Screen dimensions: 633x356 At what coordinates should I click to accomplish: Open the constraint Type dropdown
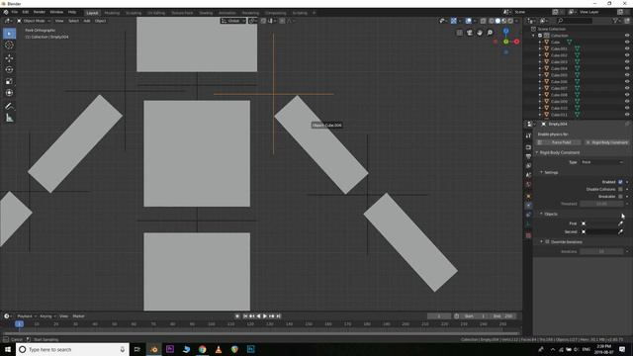tap(602, 162)
